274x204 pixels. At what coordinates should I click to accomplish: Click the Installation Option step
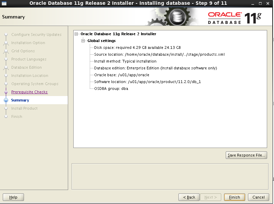point(28,43)
